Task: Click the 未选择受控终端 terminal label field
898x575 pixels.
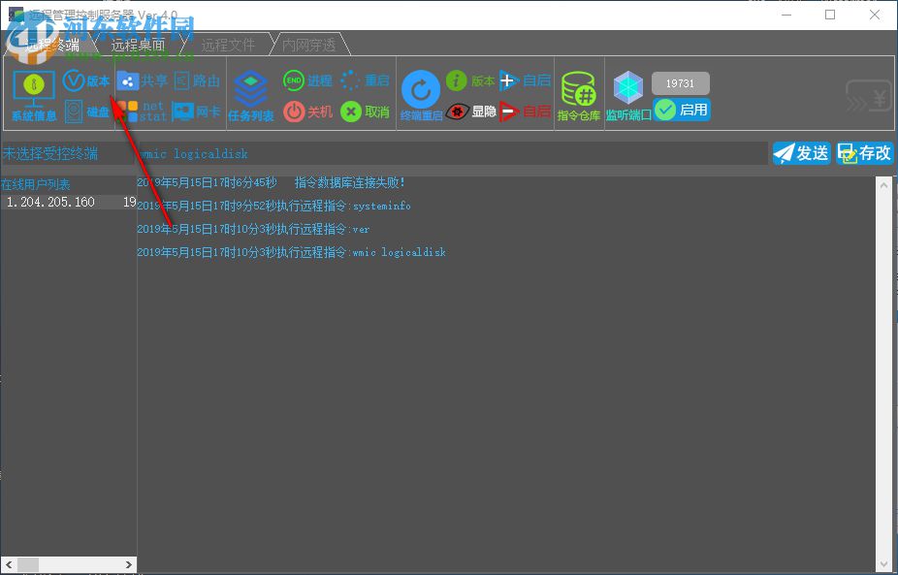Action: pos(67,153)
